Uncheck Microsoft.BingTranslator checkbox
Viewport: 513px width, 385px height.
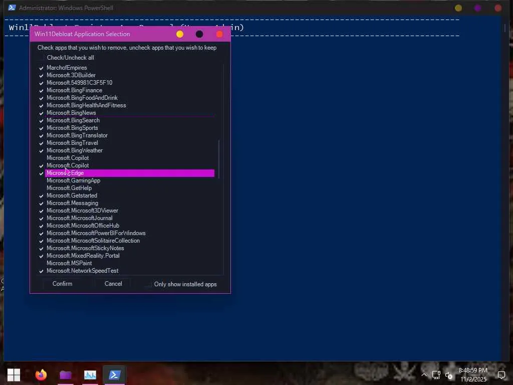[41, 135]
